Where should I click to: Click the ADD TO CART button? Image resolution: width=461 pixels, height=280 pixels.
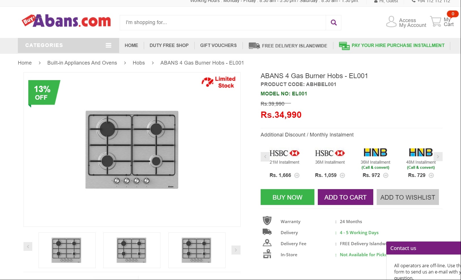pos(346,197)
